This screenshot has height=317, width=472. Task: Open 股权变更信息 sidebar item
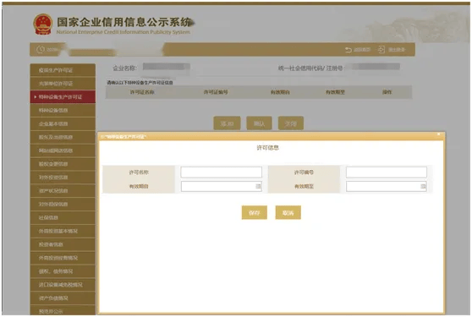63,164
